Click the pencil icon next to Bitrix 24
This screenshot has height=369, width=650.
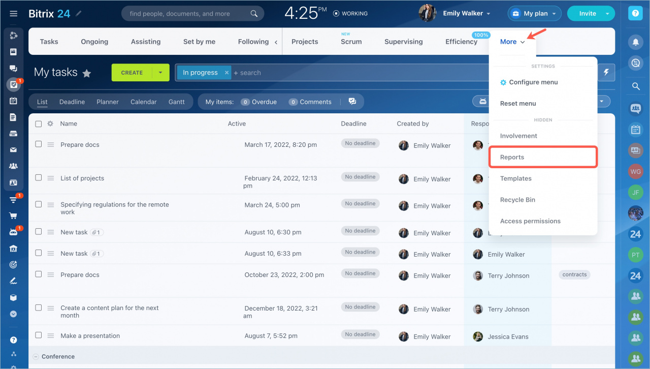point(78,14)
